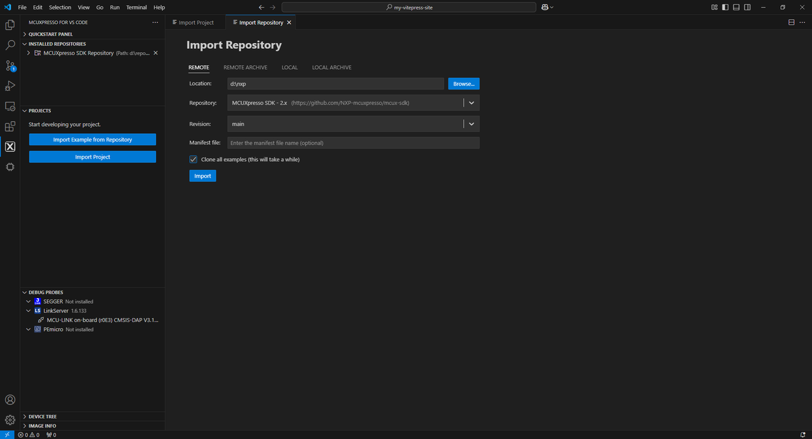Remove the MCUXpresso SDK Repository entry
The image size is (812, 439).
pos(156,53)
